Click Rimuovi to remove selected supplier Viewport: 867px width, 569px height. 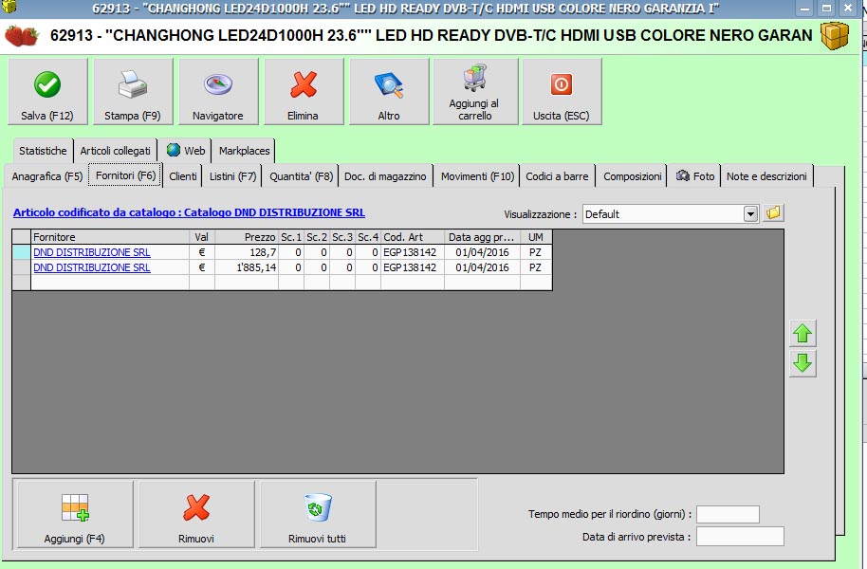point(196,514)
